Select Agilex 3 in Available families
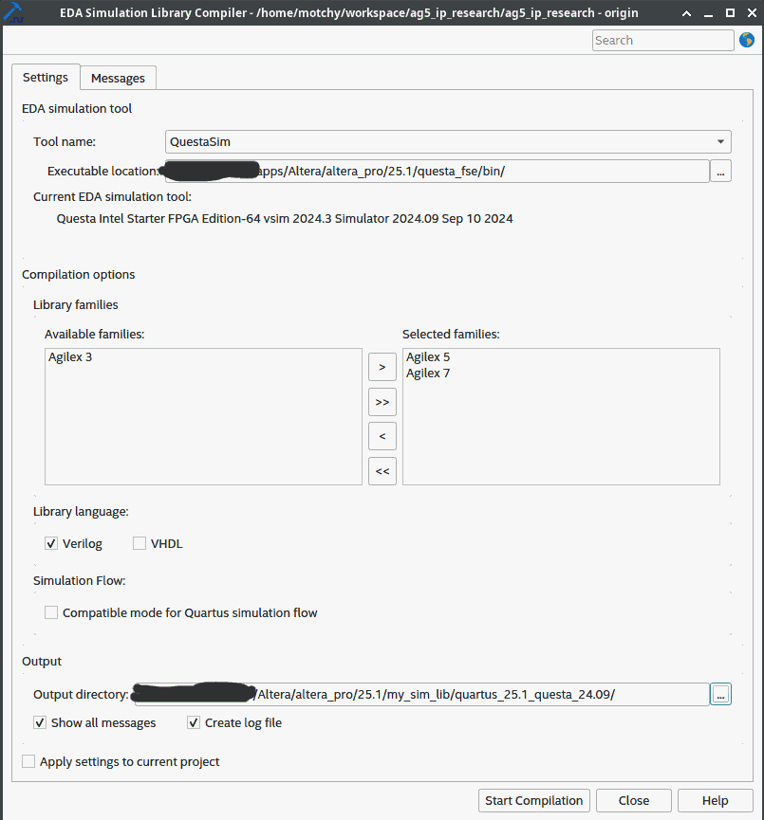The width and height of the screenshot is (764, 820). (x=70, y=356)
